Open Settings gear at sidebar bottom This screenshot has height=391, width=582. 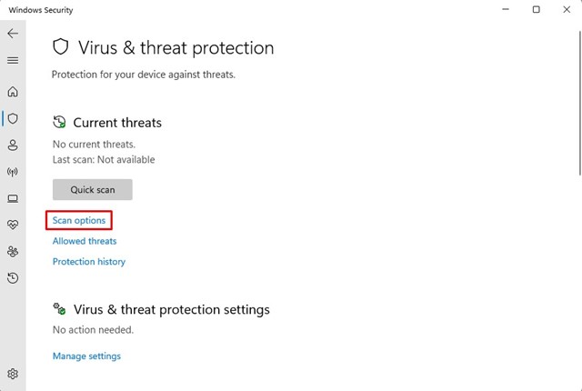[13, 374]
